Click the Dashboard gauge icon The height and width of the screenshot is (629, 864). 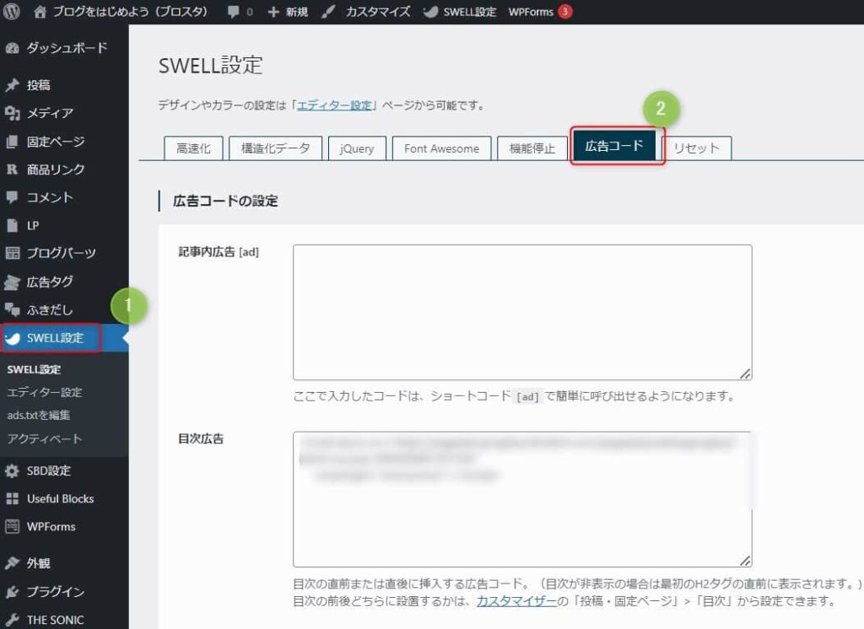12,48
